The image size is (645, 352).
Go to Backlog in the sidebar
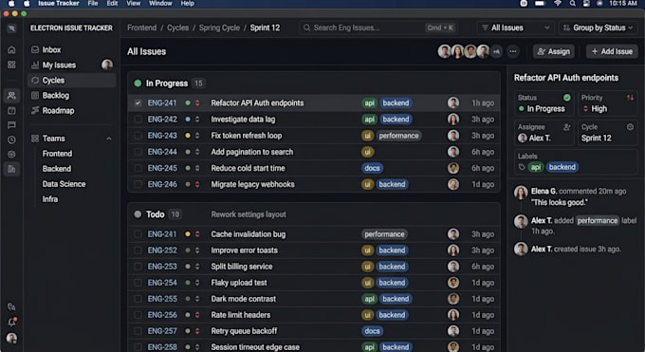tap(71, 96)
